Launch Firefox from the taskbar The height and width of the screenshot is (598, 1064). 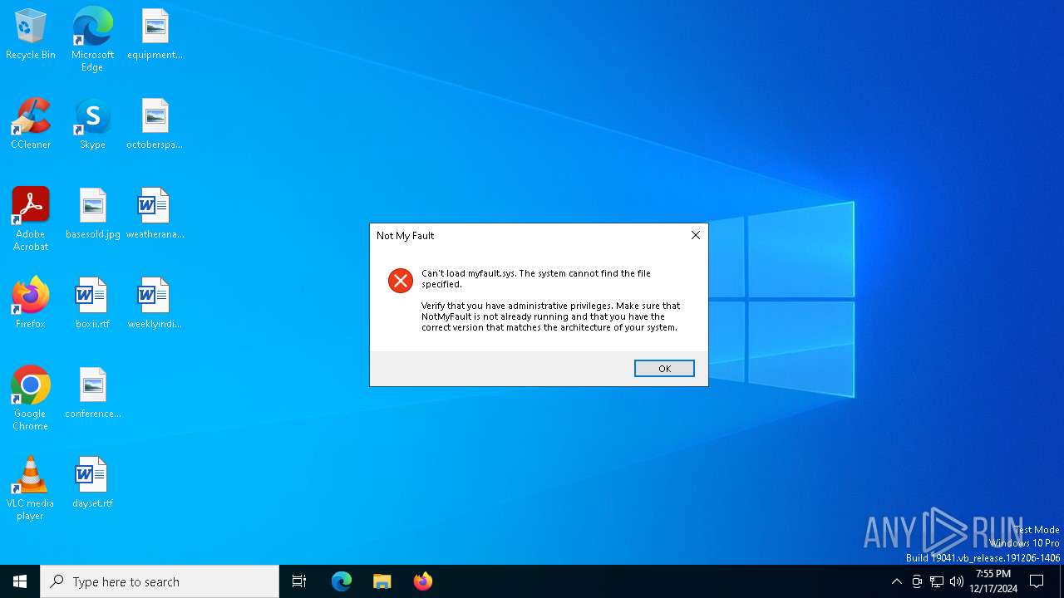point(423,581)
